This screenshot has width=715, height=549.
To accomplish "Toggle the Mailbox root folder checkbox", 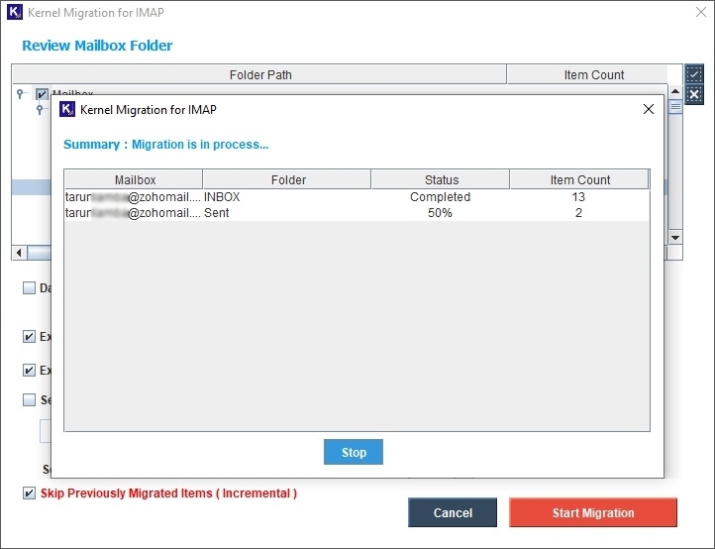I will pyautogui.click(x=42, y=93).
